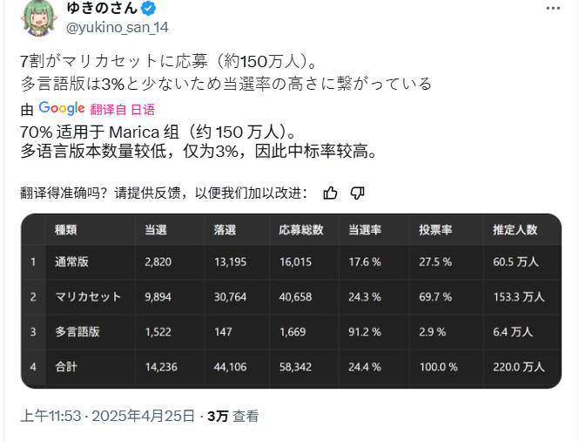
Task: Click the more options ellipsis icon
Action: click(x=553, y=8)
